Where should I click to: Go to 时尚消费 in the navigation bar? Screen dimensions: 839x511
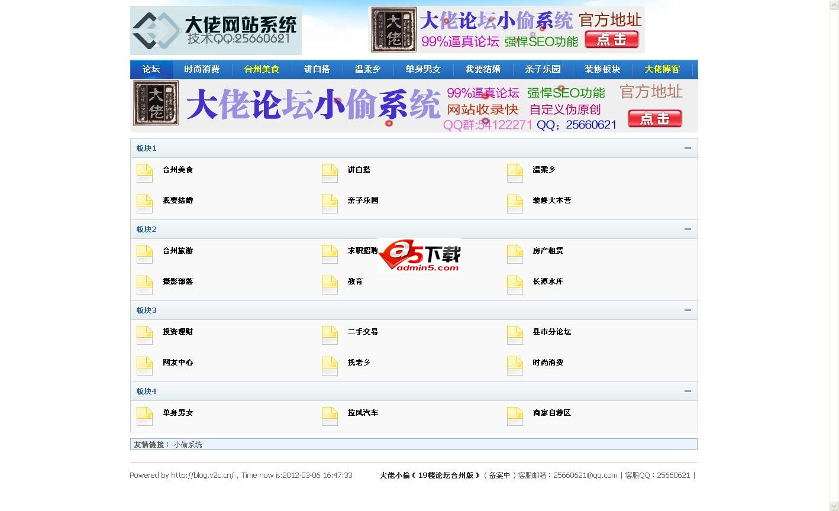[202, 69]
